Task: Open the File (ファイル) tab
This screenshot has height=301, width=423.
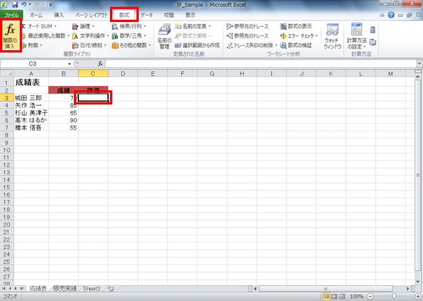Action: [11, 15]
